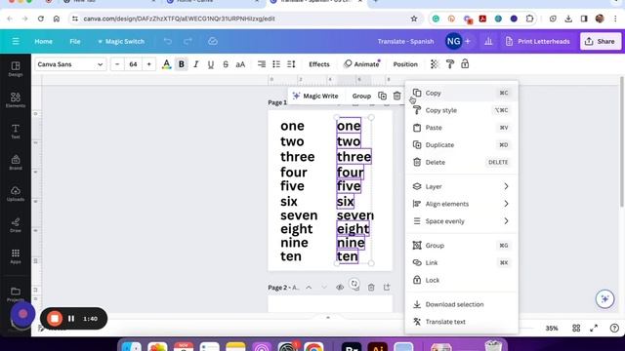The width and height of the screenshot is (625, 351).
Task: Open the File menu
Action: [x=75, y=41]
